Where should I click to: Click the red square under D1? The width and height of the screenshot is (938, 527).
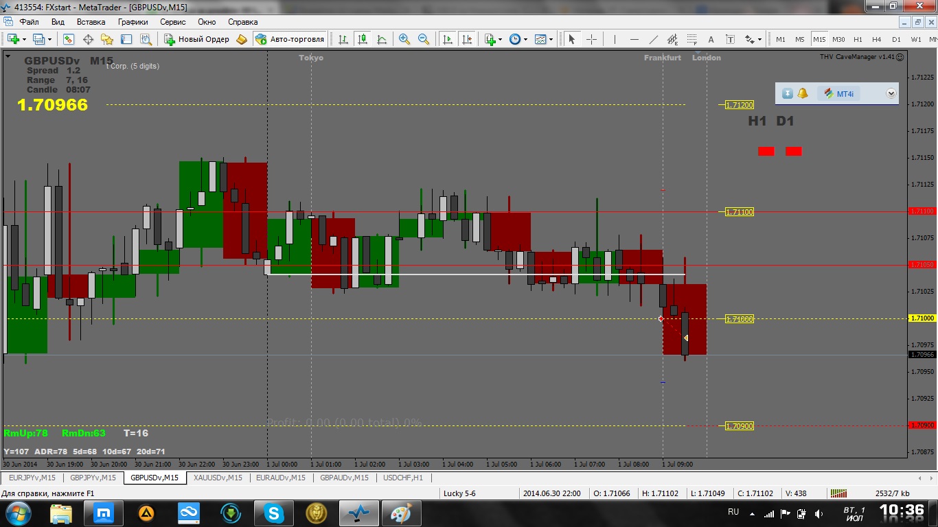pyautogui.click(x=794, y=151)
